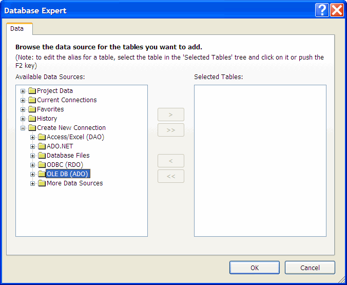Click the ODBC (RDO) folder icon

point(42,165)
